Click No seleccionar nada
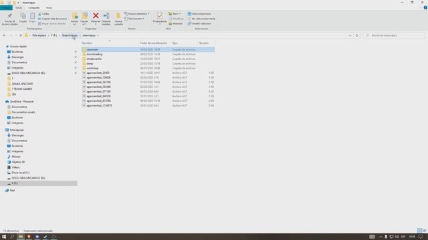Screen dimensions: 428x240 click(201, 19)
